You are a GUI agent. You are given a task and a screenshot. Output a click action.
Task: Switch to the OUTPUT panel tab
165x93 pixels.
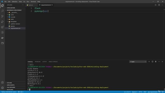tap(45, 62)
